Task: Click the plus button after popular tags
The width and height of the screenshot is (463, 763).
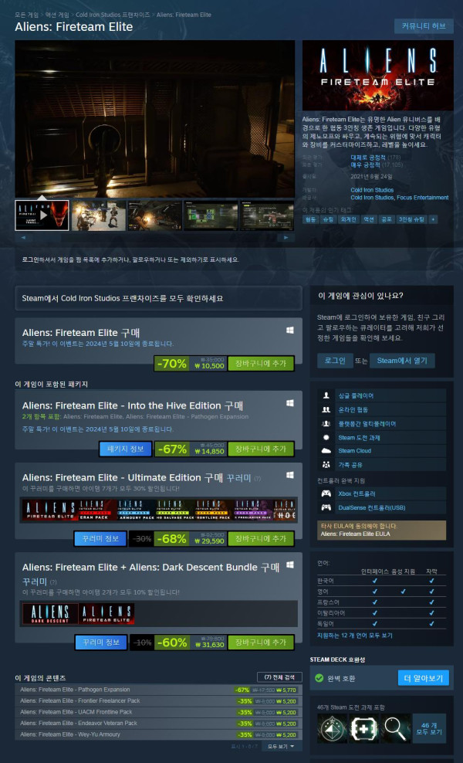Action: tap(433, 219)
